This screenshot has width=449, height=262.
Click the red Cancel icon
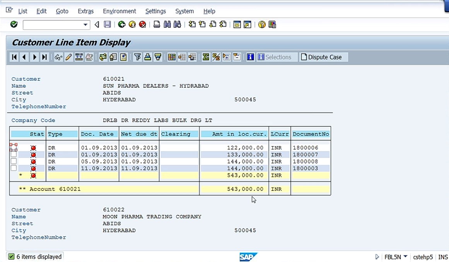(142, 24)
